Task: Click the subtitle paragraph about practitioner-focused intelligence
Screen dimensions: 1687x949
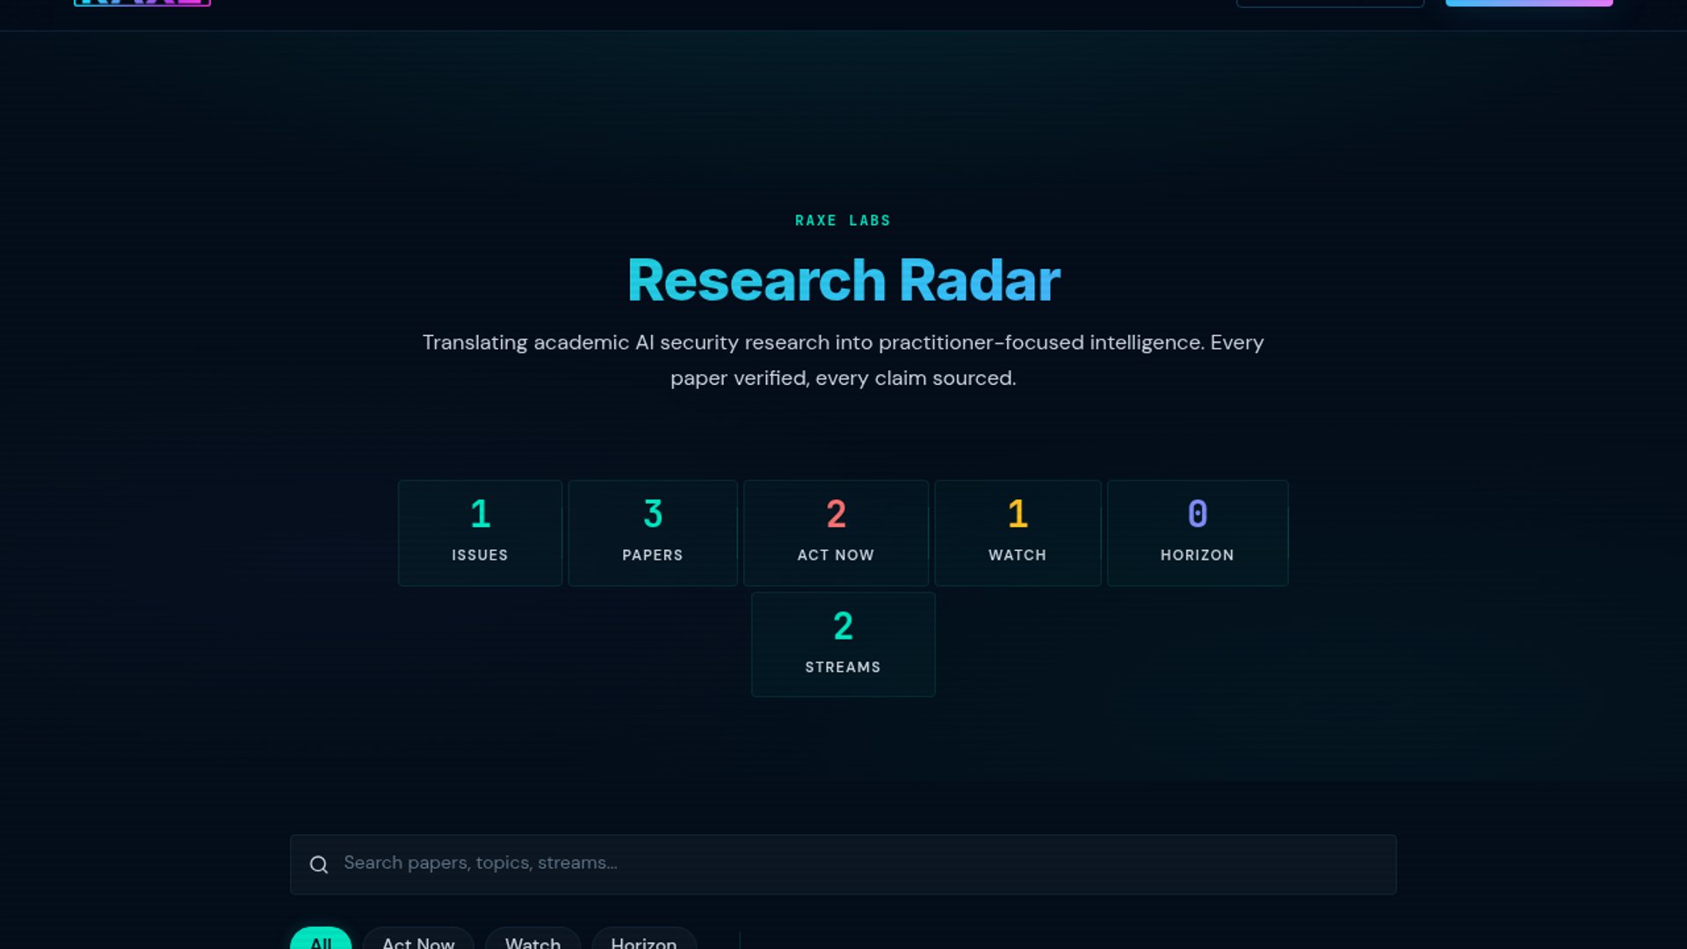Action: click(x=843, y=359)
